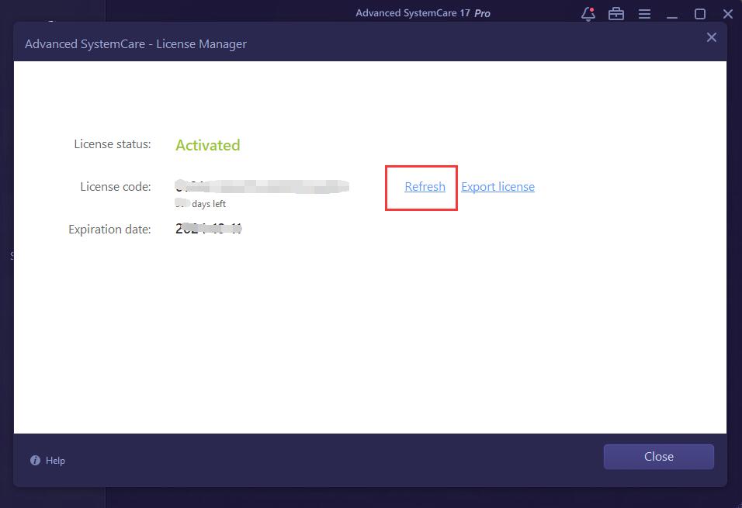Click the Advanced SystemCare 17 Pro title
742x508 pixels.
(x=423, y=13)
